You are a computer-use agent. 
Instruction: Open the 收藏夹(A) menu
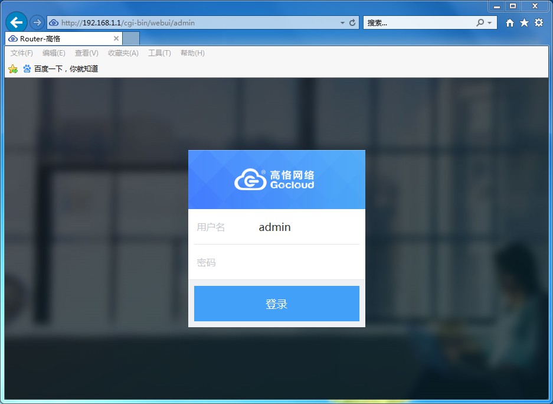click(123, 53)
